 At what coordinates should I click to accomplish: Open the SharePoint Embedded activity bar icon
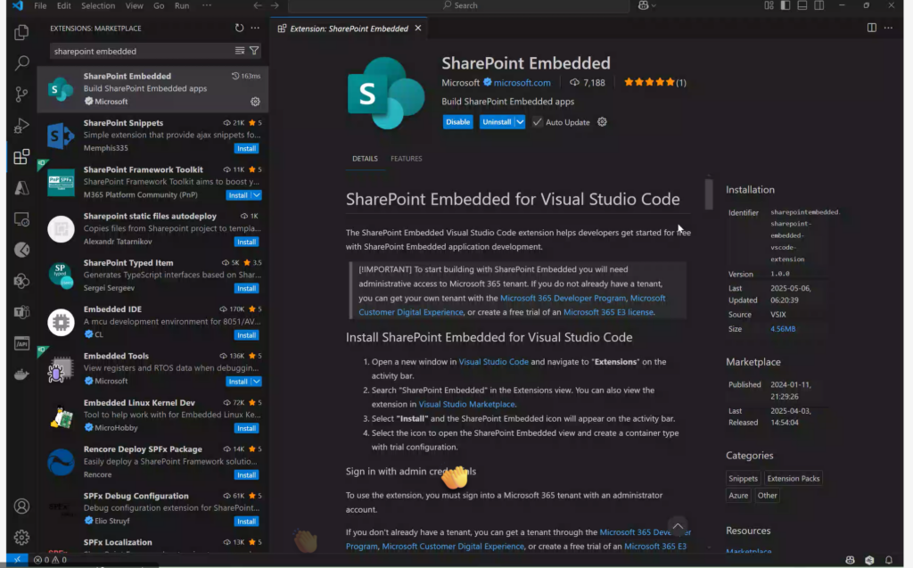21,282
